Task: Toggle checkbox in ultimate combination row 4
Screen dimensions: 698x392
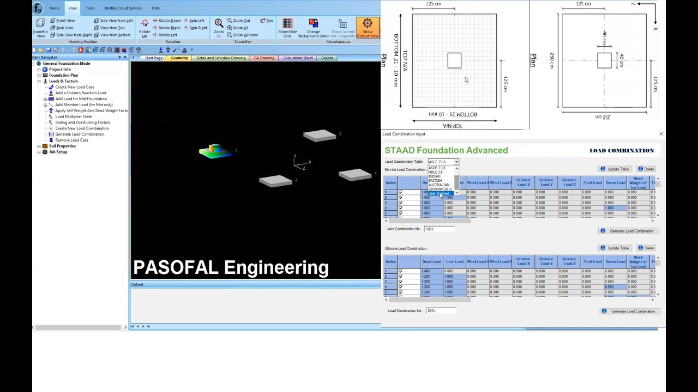Action: coord(400,287)
